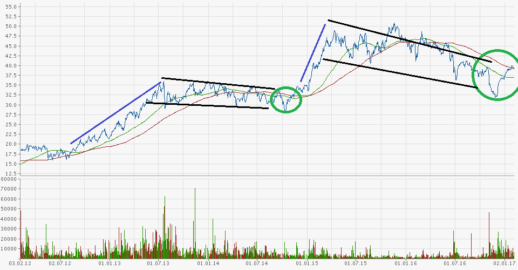The width and height of the screenshot is (518, 270).
Task: Select the 42.5 price level label
Action: (x=11, y=56)
